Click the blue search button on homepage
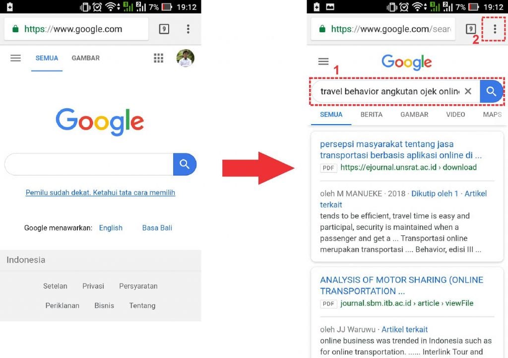Image resolution: width=508 pixels, height=358 pixels. point(185,164)
